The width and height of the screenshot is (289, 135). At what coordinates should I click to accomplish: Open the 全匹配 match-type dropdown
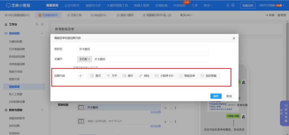click(x=84, y=59)
